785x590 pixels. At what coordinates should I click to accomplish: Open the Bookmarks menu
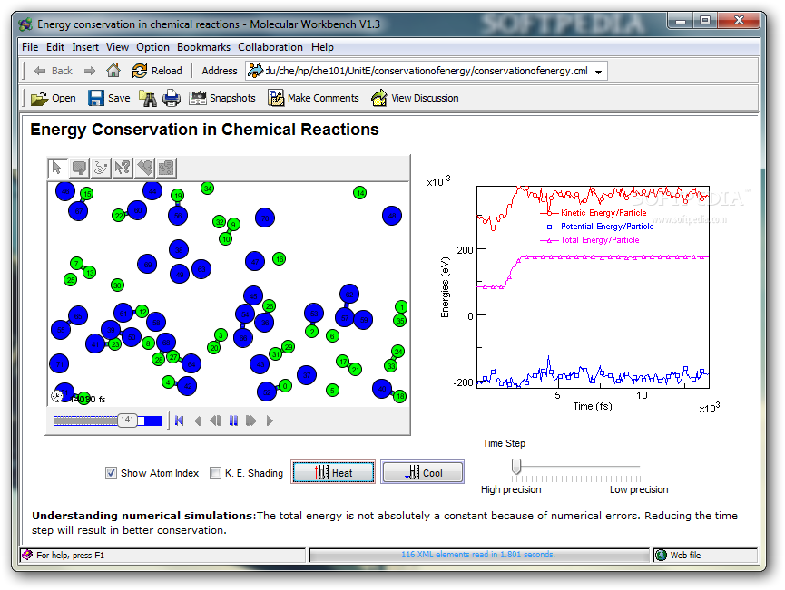(203, 47)
